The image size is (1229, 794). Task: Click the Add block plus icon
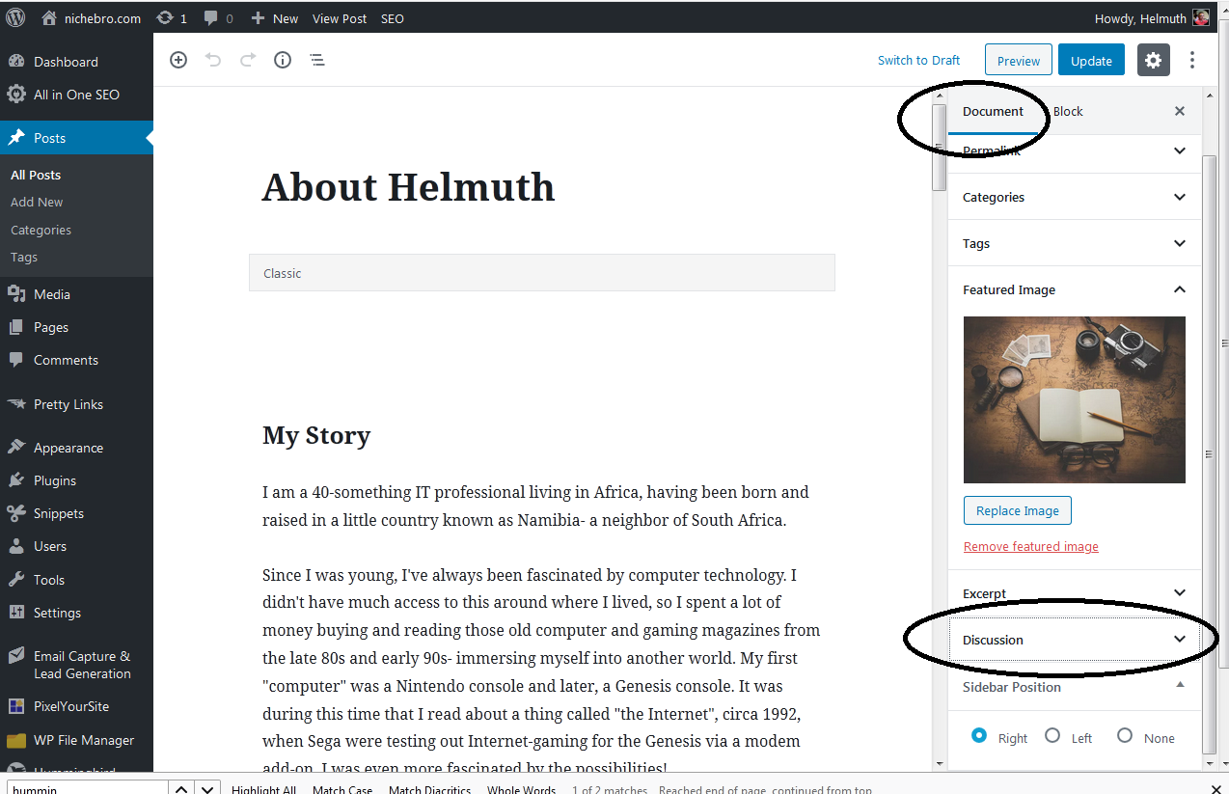[x=178, y=60]
